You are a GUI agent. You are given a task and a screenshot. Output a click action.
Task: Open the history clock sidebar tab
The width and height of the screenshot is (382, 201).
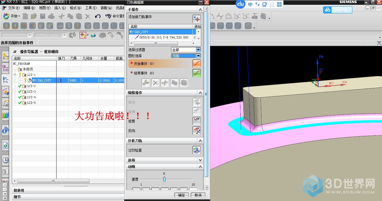coord(5,160)
